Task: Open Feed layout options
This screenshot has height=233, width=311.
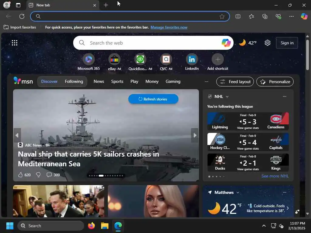Action: [235, 82]
